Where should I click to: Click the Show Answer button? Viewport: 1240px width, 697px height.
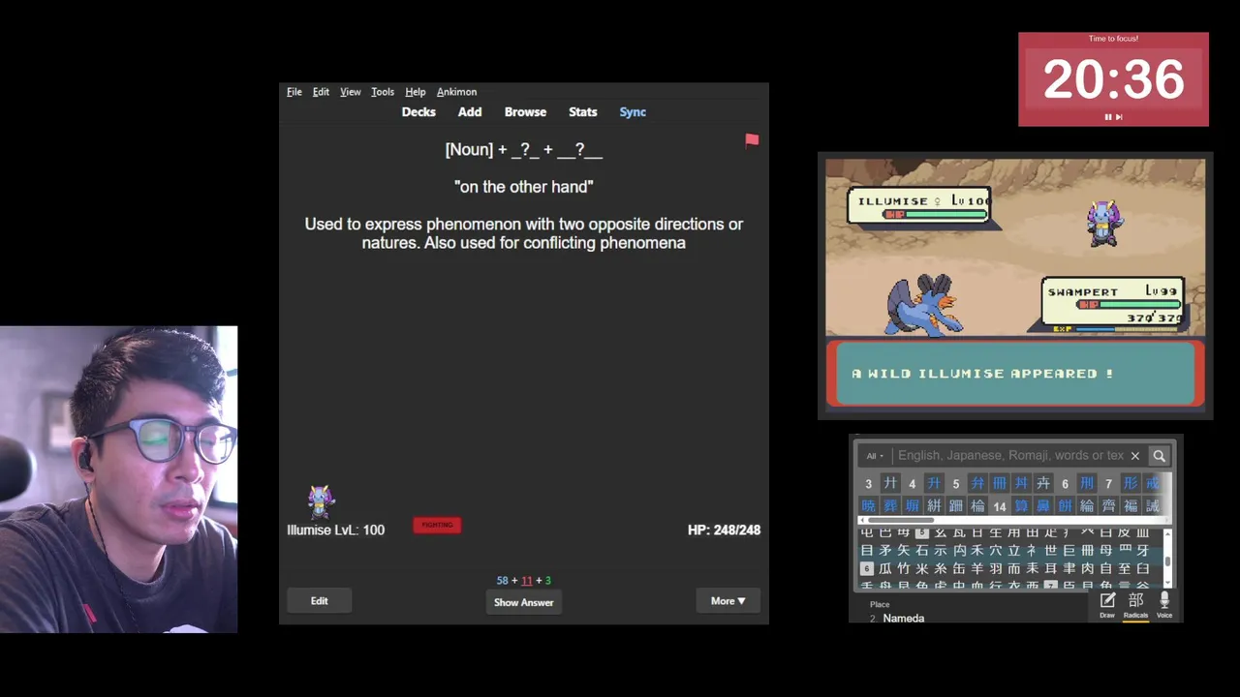pos(523,602)
